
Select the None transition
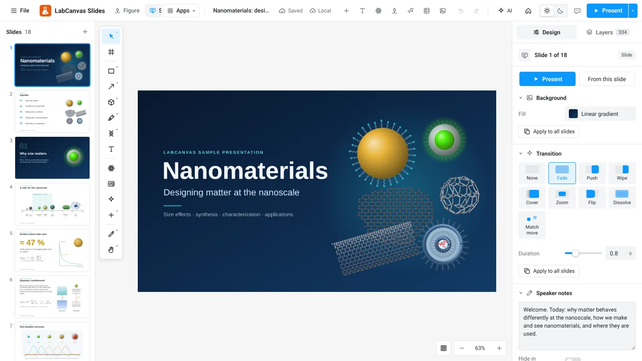[532, 173]
